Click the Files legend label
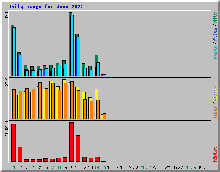The height and width of the screenshot is (172, 220). 215,34
